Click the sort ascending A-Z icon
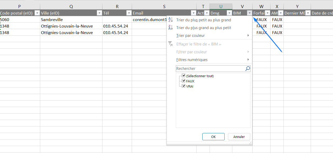This screenshot has height=153, width=333. pos(170,20)
